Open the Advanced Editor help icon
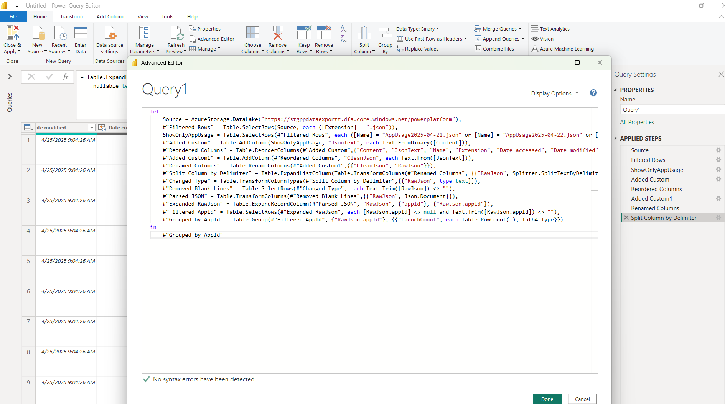This screenshot has height=404, width=725. point(593,93)
